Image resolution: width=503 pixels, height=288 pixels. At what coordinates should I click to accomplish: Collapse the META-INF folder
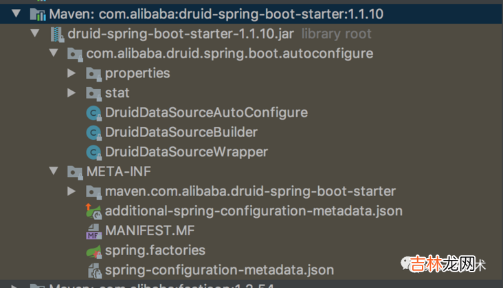point(53,171)
